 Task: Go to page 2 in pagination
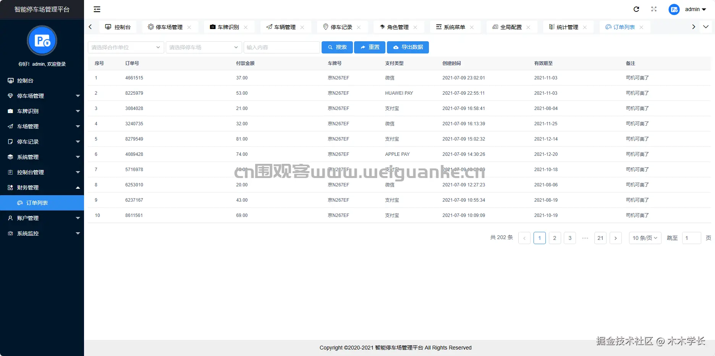(x=555, y=238)
